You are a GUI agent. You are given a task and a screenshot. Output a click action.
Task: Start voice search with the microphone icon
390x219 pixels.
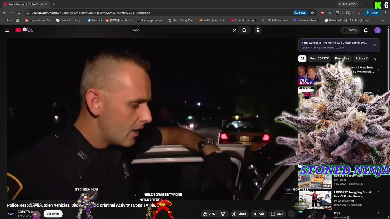point(258,30)
